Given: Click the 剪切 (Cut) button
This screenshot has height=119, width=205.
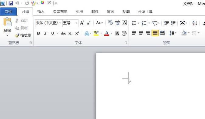Looking at the screenshot, I should pos(21,21).
